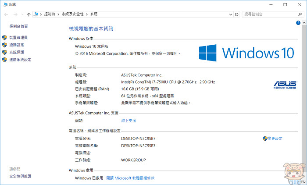Screen dimensions: 307x185
Task: Open 系統保護 from sidebar
Action: pyautogui.click(x=17, y=52)
